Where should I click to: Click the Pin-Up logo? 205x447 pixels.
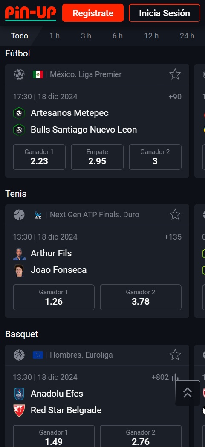tap(31, 13)
